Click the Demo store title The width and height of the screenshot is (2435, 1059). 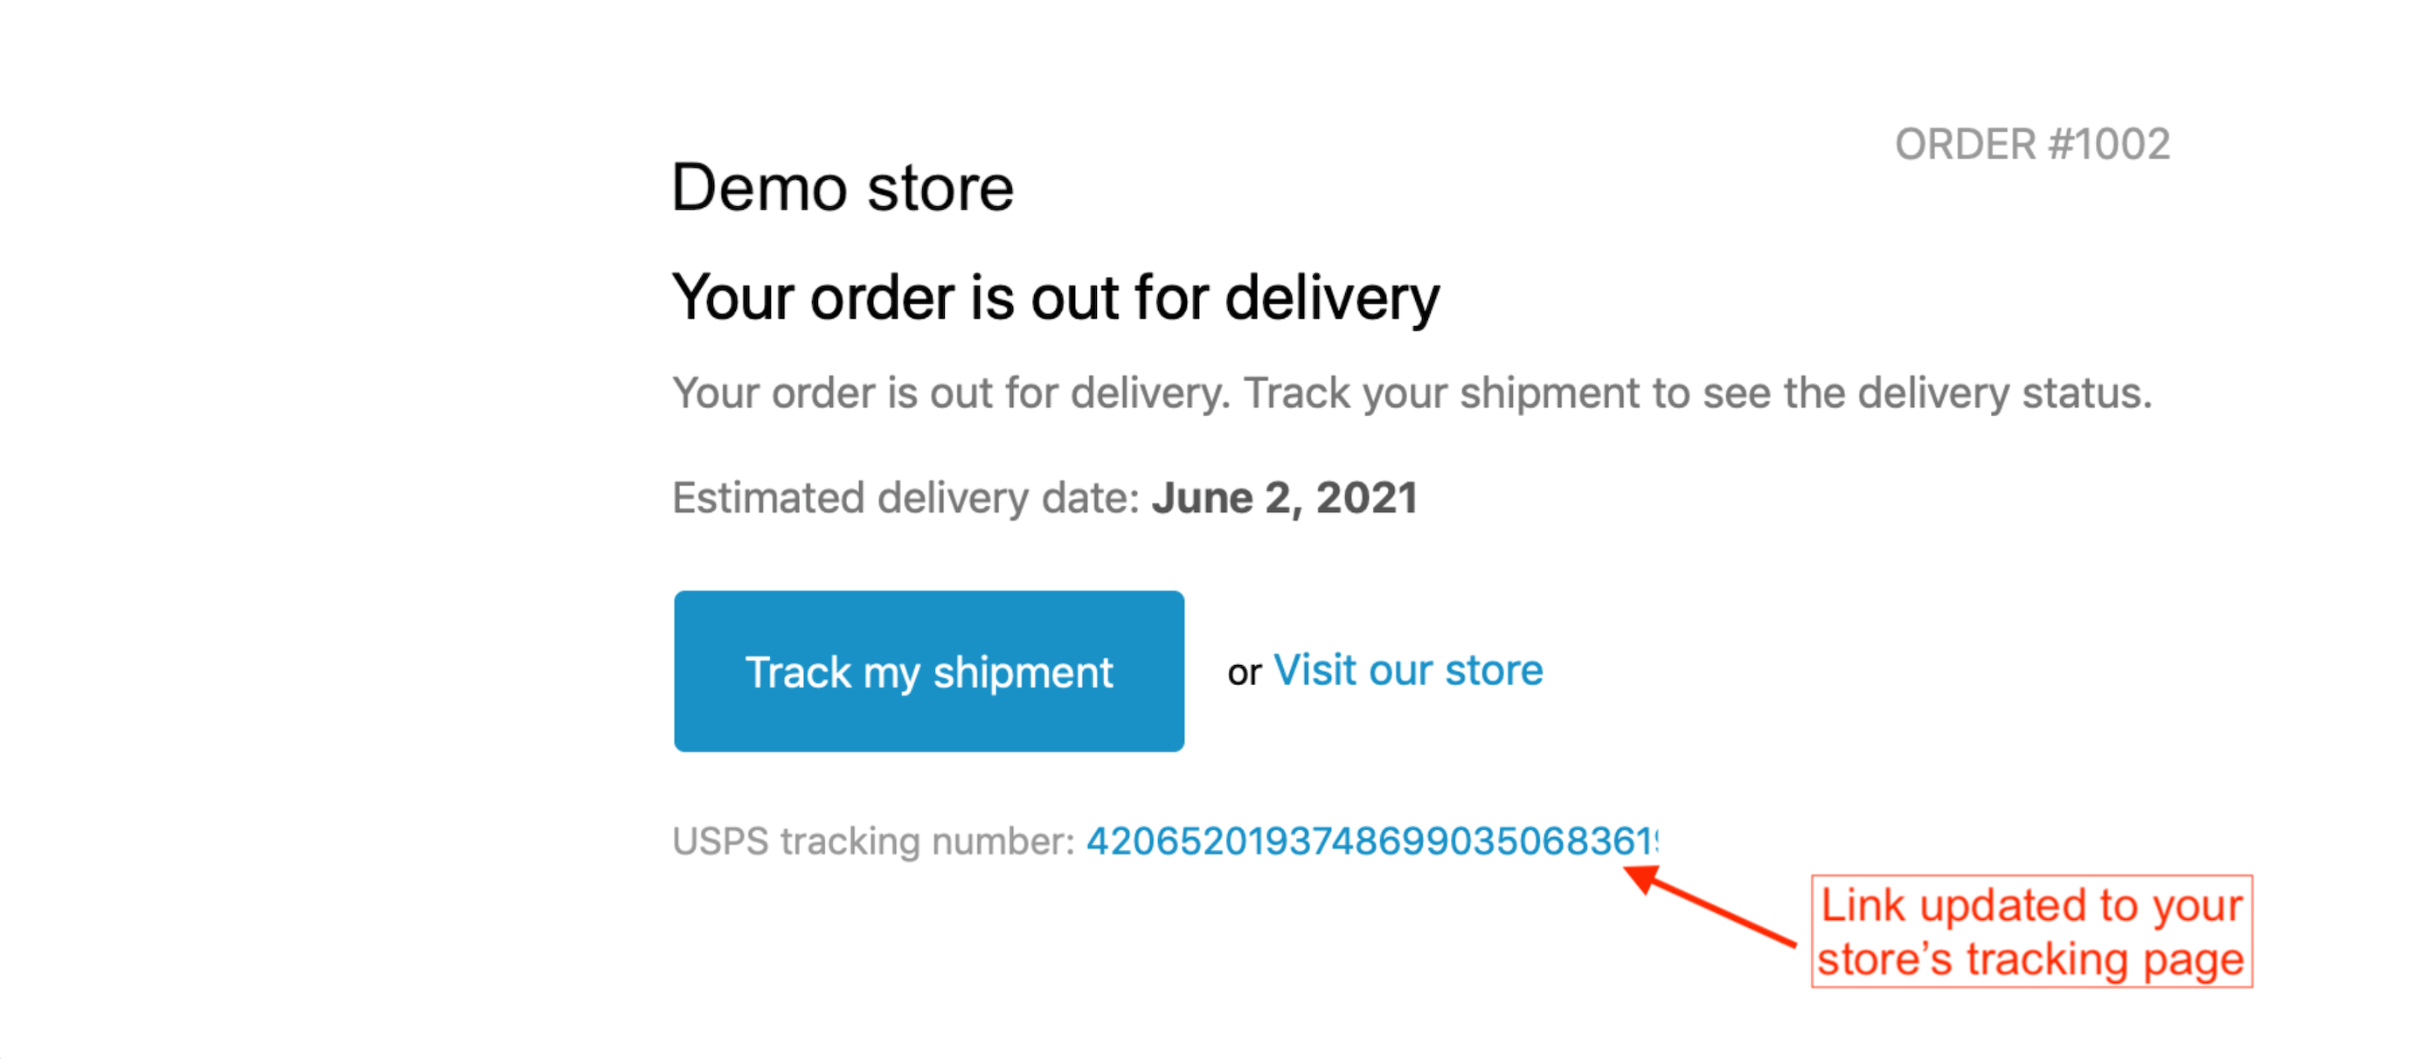pos(843,187)
